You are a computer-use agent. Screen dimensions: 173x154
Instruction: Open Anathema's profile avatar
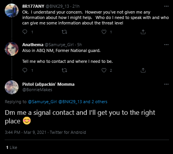12,49
